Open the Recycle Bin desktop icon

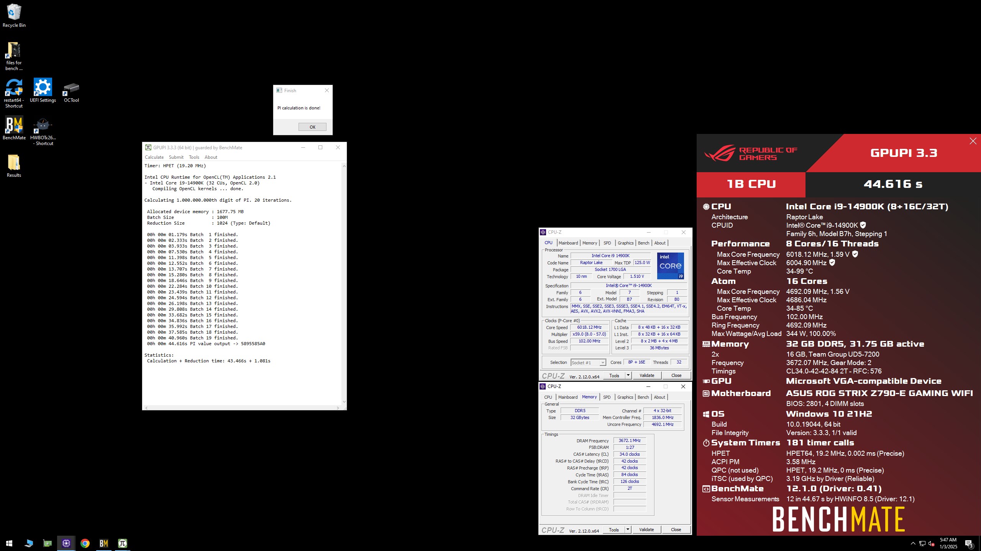[14, 16]
